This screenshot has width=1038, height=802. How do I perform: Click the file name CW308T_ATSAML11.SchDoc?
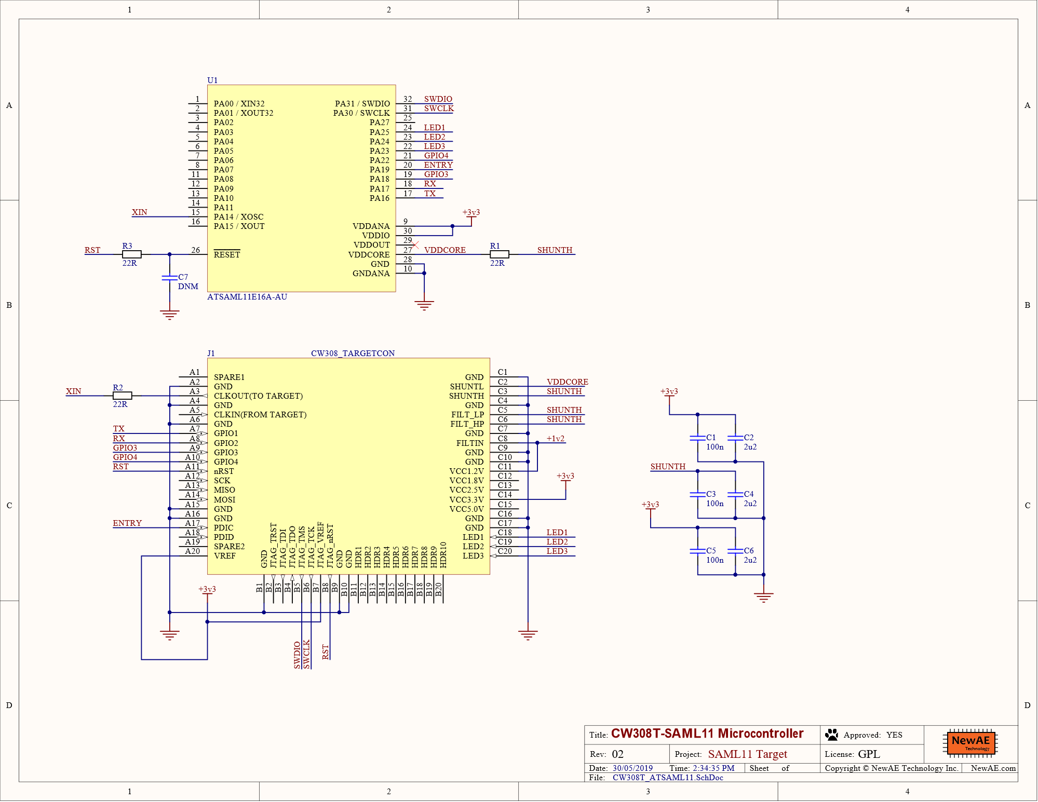tap(668, 777)
